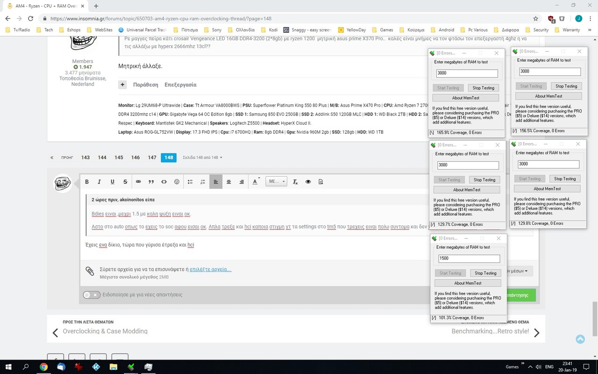Open the text color picker in the editor

[256, 182]
